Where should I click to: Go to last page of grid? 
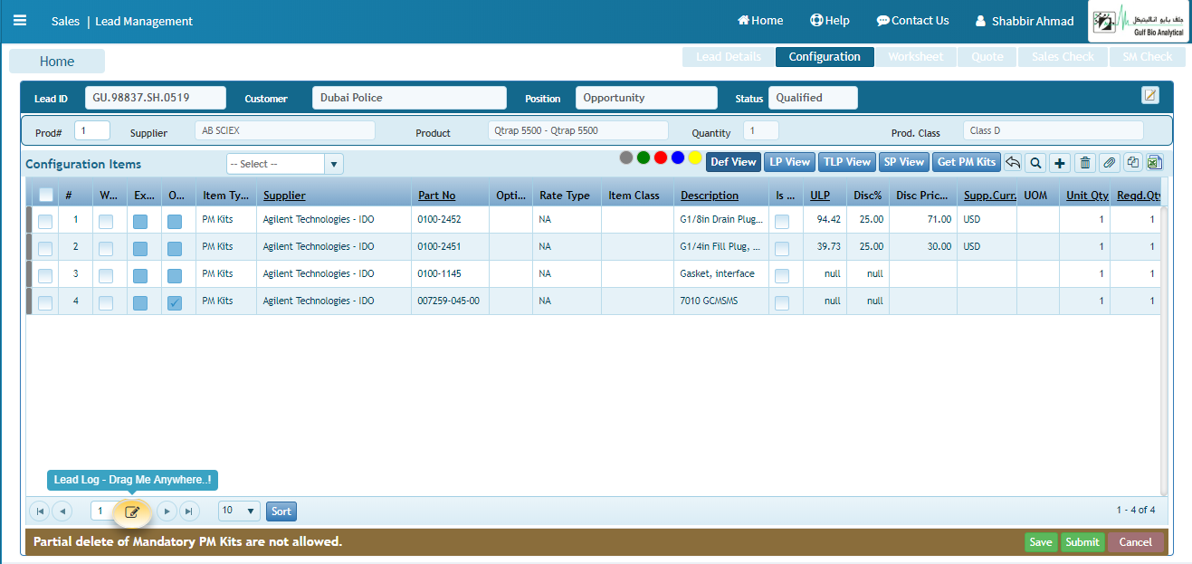coord(189,511)
